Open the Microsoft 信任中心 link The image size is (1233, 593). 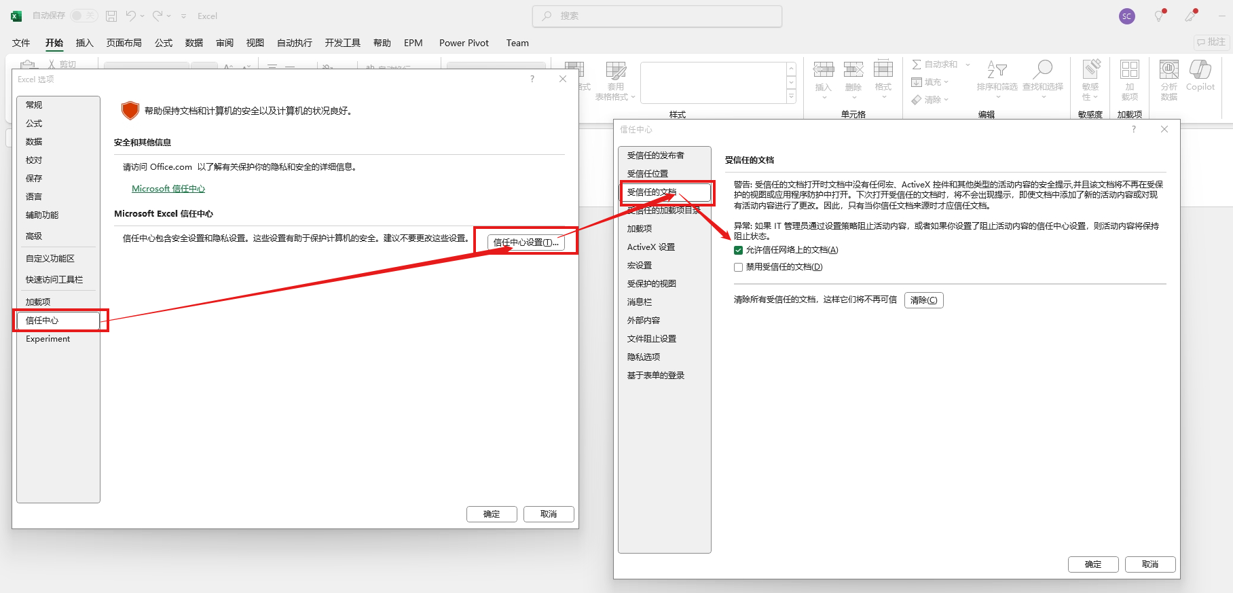coord(168,188)
